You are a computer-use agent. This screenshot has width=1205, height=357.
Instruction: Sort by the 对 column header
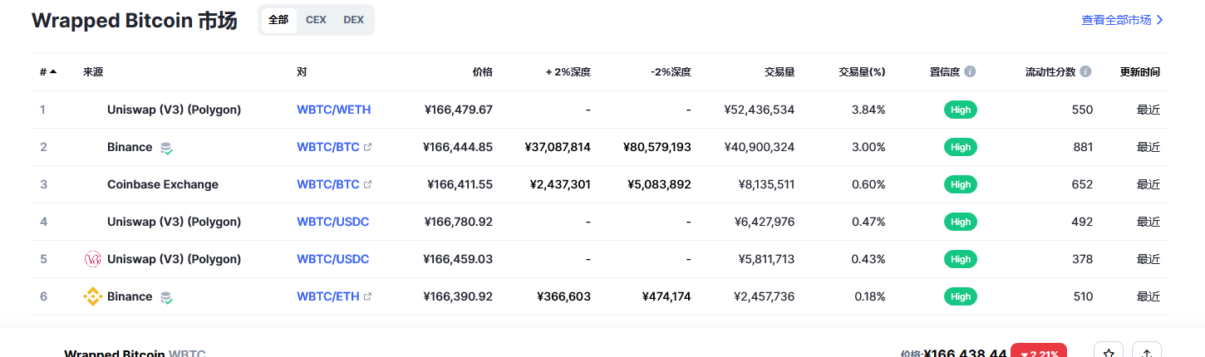302,72
